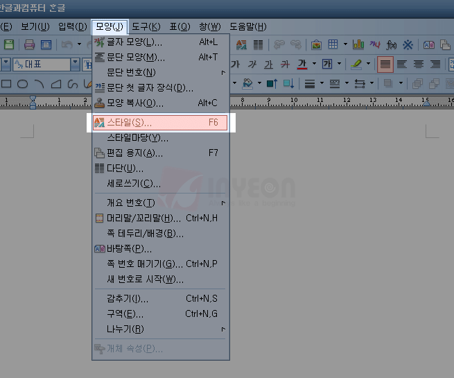
Task: Toggle italic 가 formatting
Action: 252,64
